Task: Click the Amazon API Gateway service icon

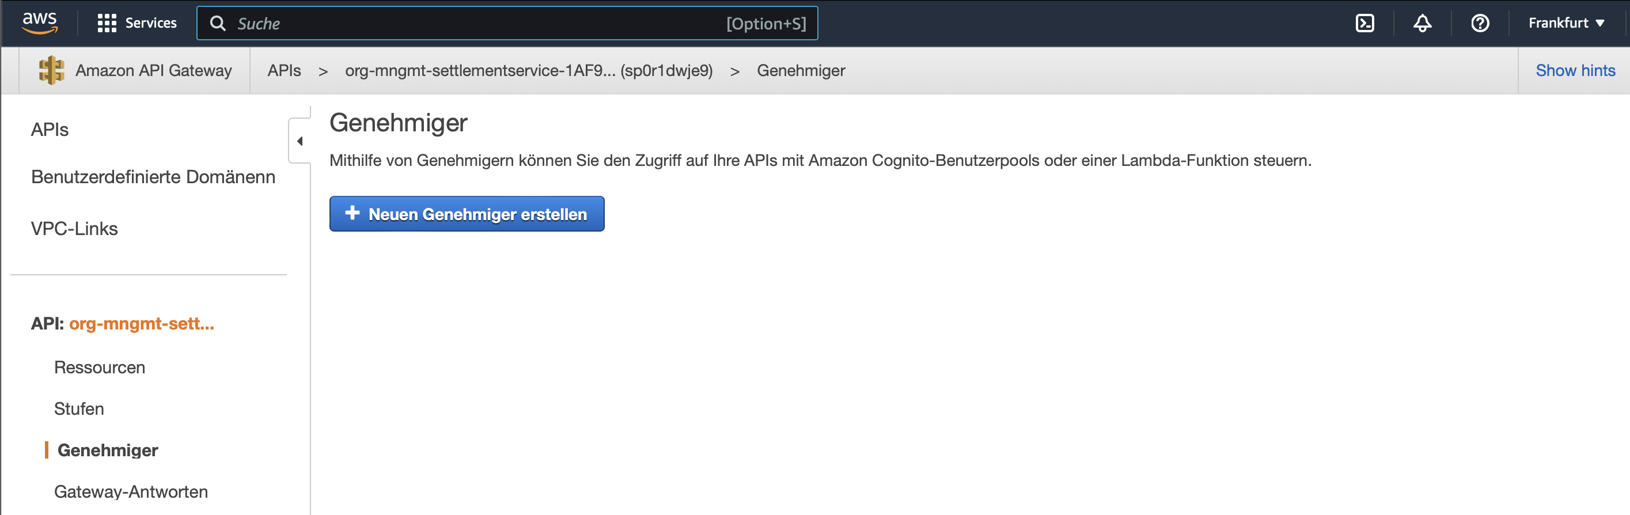Action: tap(50, 70)
